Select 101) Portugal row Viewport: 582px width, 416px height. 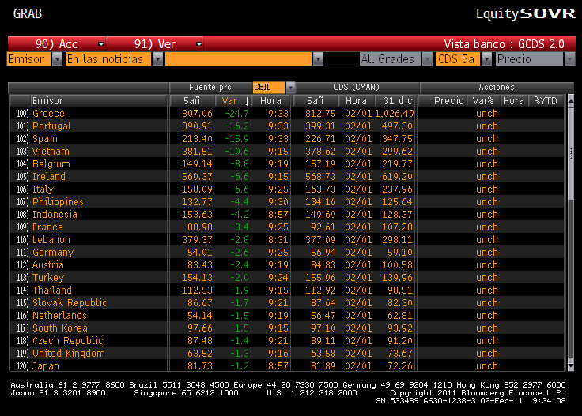(286, 126)
